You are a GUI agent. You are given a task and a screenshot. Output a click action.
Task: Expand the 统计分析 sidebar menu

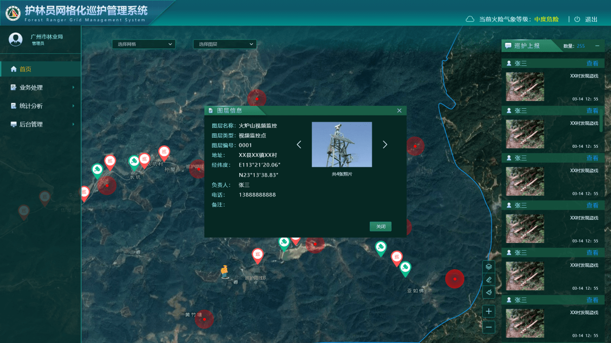pyautogui.click(x=41, y=106)
